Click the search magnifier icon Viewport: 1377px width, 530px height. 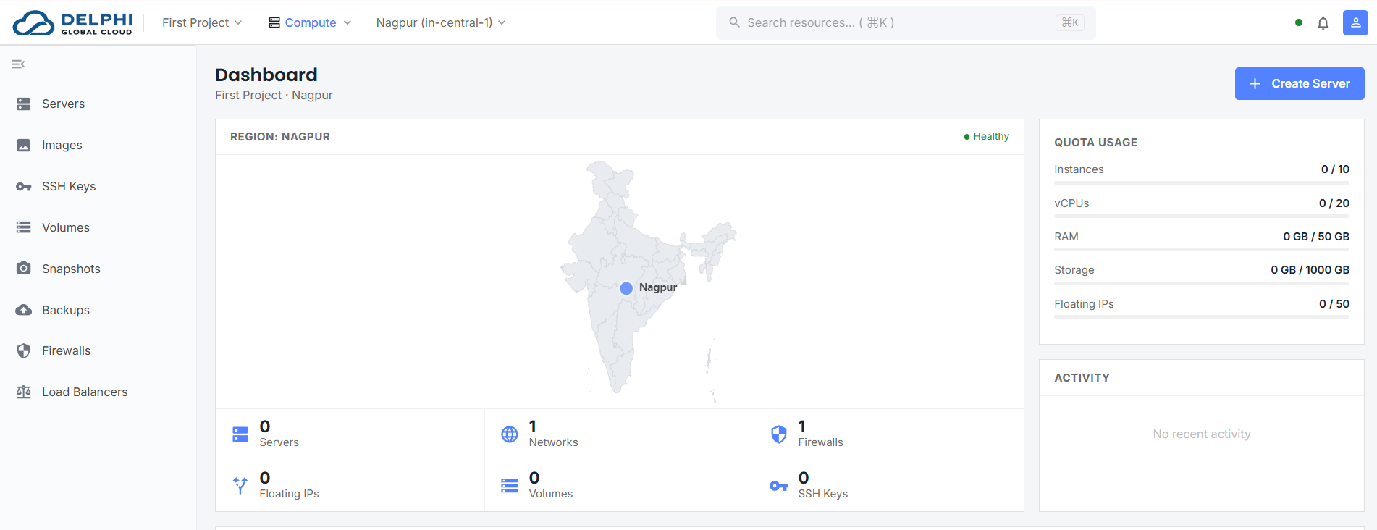pyautogui.click(x=734, y=22)
